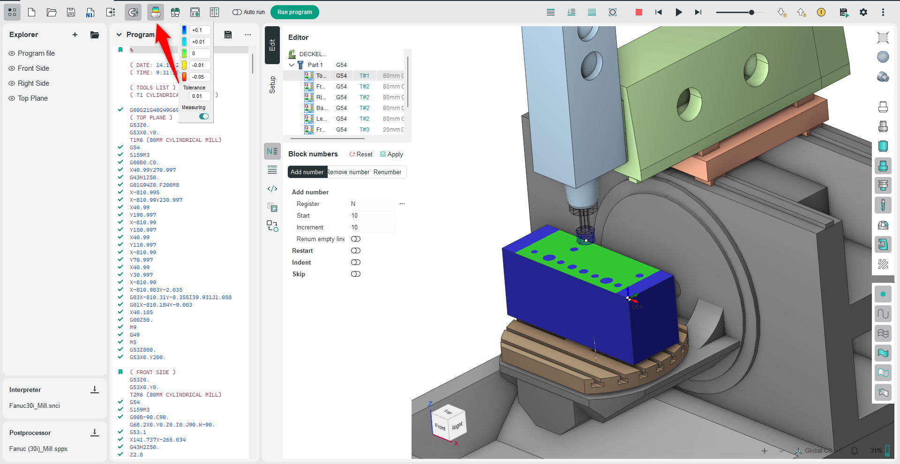Image resolution: width=900 pixels, height=464 pixels.
Task: Toggle the Auto run switch
Action: click(237, 12)
